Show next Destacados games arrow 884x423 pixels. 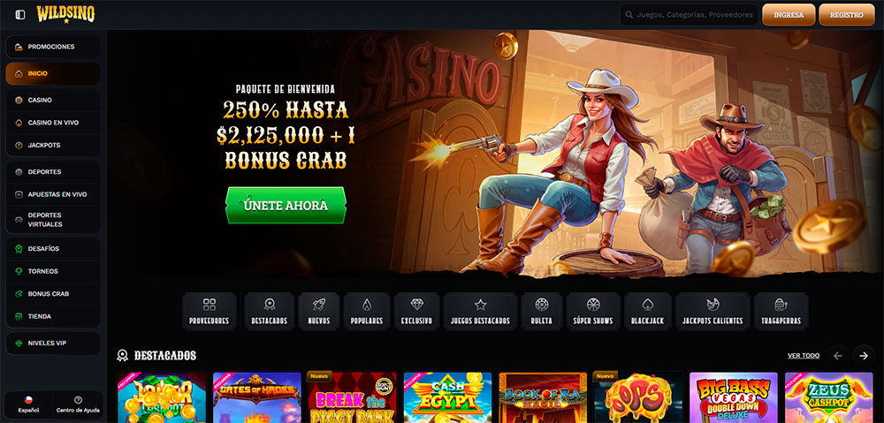(x=863, y=355)
